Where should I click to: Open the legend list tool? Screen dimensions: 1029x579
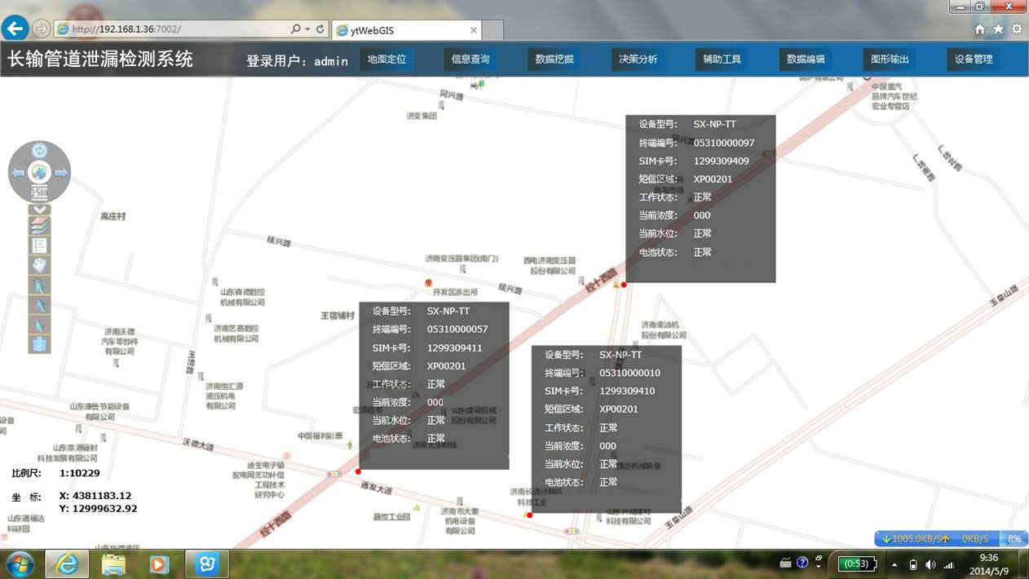39,245
